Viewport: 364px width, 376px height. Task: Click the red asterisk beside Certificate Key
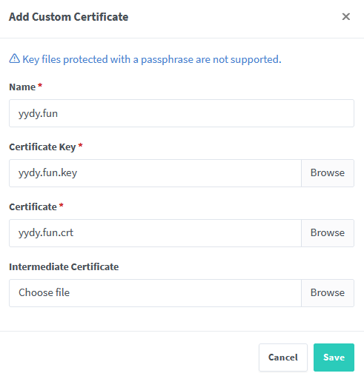(x=80, y=145)
